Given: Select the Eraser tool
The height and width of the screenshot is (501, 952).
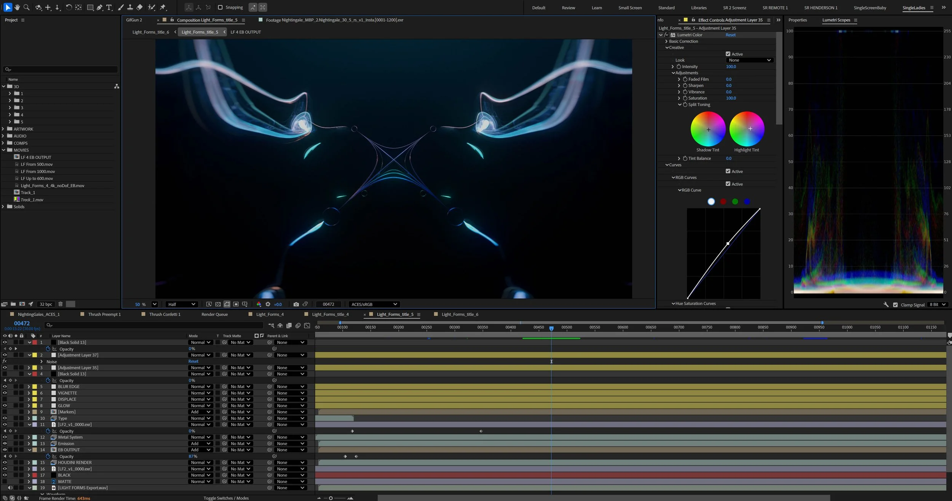Looking at the screenshot, I should pos(139,7).
